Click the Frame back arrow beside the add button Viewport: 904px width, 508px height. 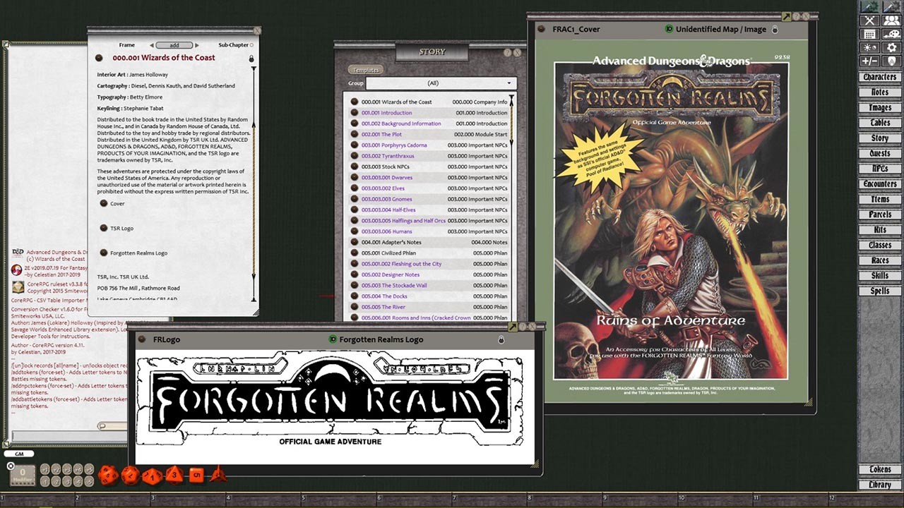(152, 44)
